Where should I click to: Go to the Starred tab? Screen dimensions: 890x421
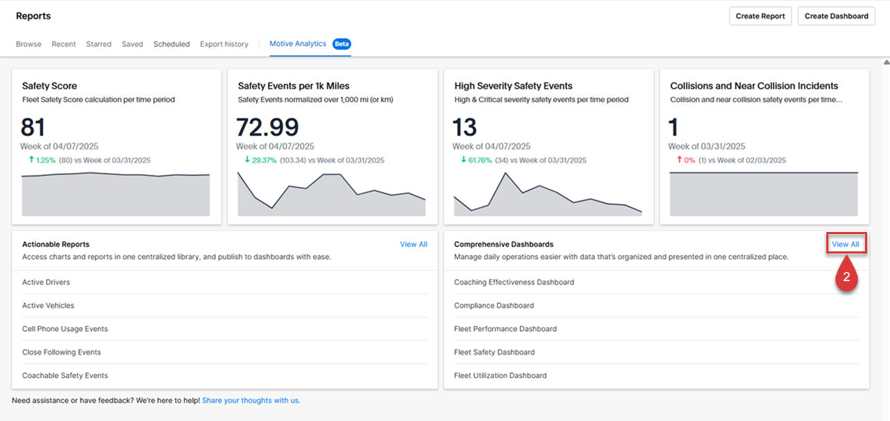click(98, 44)
